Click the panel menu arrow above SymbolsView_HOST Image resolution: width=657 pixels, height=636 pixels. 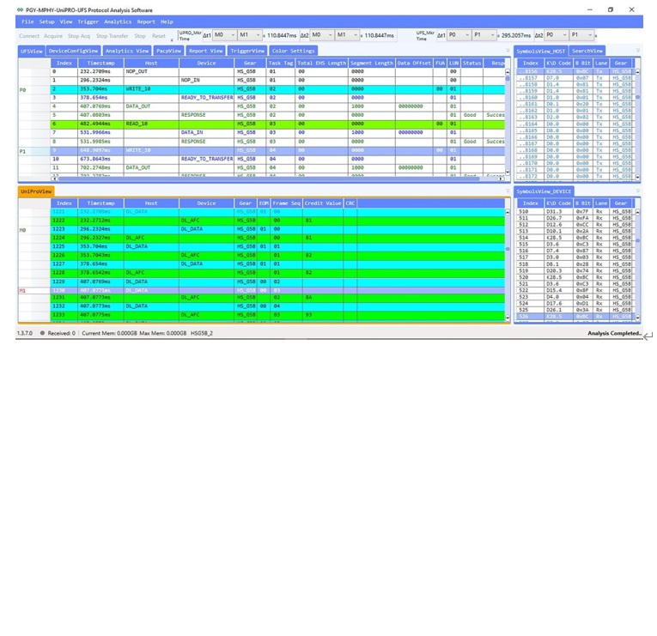coord(638,51)
